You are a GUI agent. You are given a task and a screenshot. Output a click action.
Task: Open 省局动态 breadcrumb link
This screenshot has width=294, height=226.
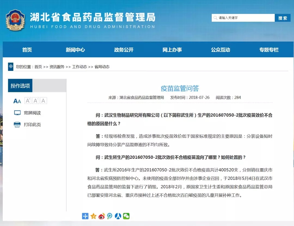(x=102, y=67)
